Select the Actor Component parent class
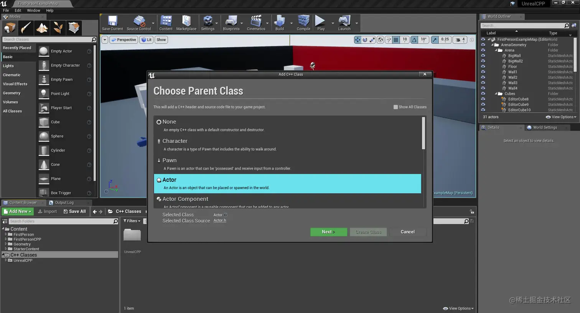This screenshot has height=313, width=580. [287, 202]
